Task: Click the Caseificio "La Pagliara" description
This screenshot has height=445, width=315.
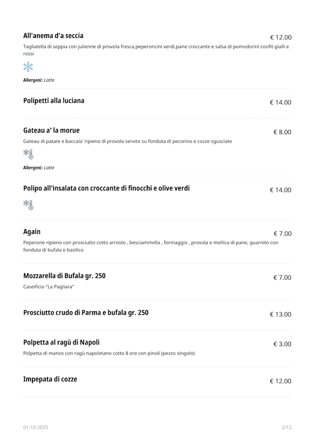Action: pyautogui.click(x=49, y=287)
